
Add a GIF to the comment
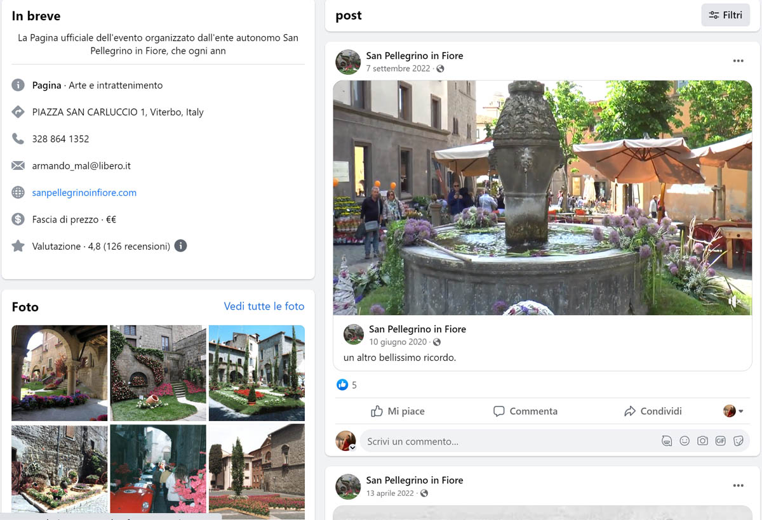tap(720, 441)
